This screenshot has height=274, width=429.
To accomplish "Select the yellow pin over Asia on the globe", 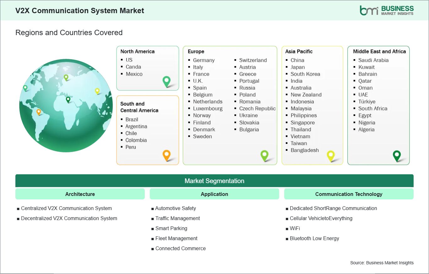I will pos(97,91).
